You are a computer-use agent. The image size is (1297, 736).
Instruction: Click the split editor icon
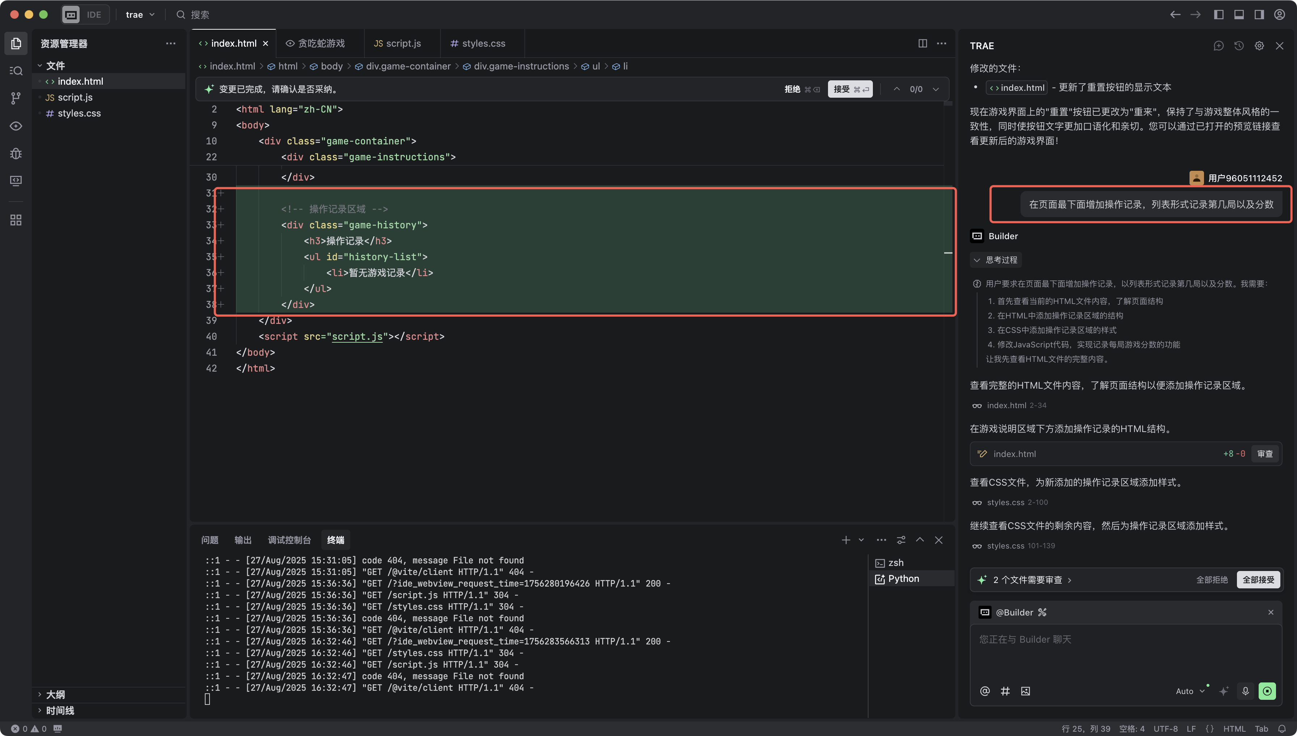[922, 43]
